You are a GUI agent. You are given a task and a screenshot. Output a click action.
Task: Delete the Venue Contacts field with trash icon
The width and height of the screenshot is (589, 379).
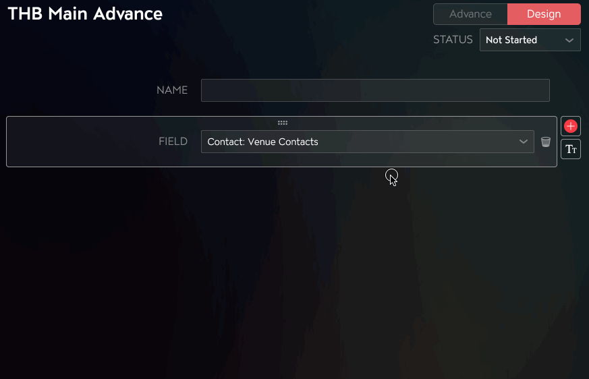(545, 142)
